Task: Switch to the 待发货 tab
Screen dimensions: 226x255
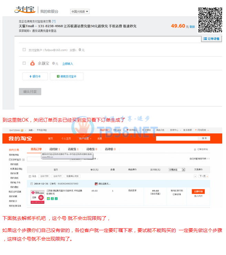Action: pos(73,149)
